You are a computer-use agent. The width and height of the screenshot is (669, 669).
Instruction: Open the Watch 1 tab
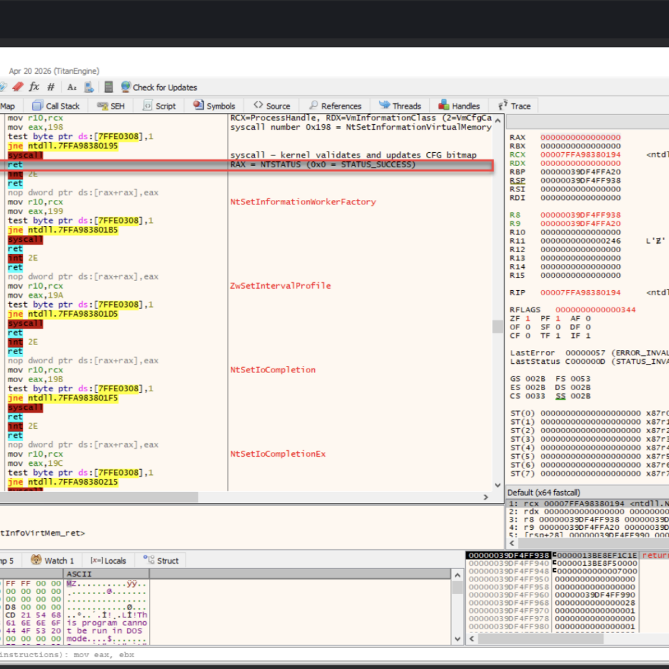pos(52,560)
